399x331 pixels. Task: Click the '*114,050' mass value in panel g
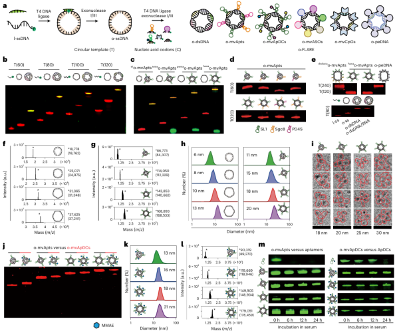point(162,171)
